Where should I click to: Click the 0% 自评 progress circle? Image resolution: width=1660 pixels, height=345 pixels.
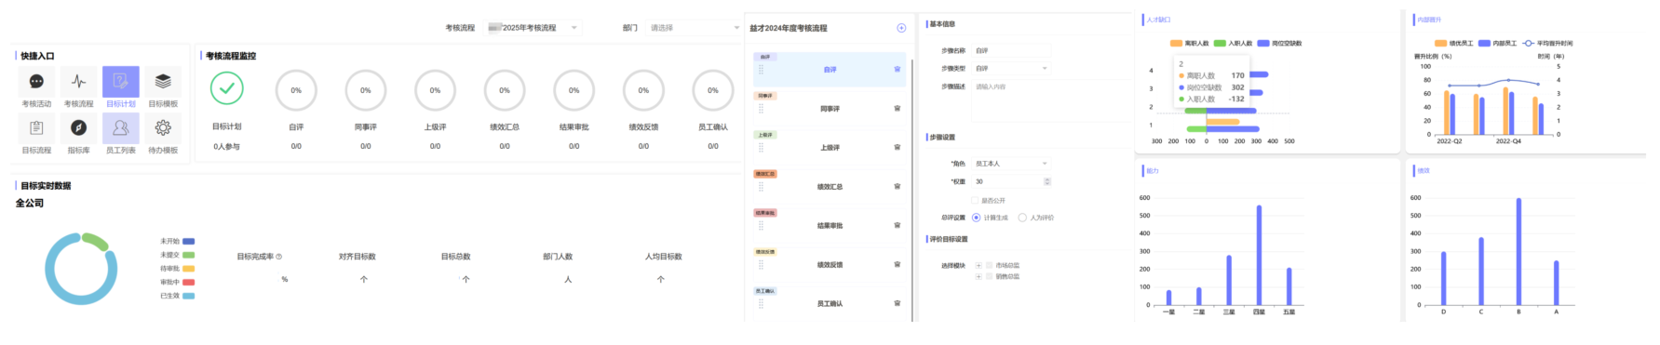(x=296, y=90)
